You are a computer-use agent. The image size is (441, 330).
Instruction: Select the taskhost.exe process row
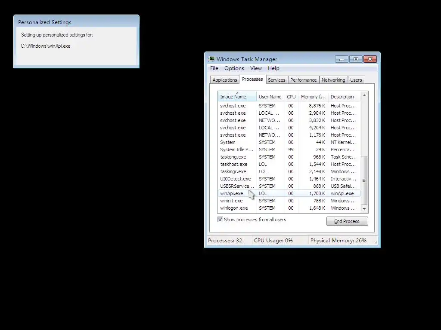289,164
